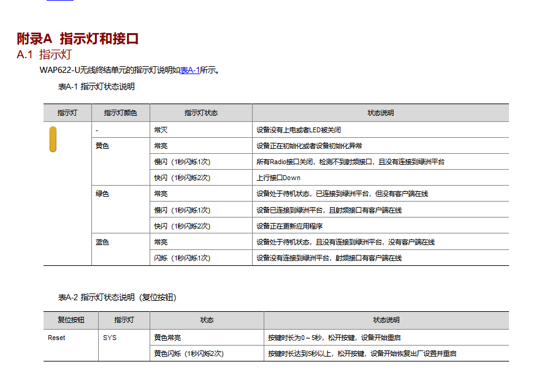Click first table's 状态说明 header
Screen dimensions: 547x386
coord(381,113)
